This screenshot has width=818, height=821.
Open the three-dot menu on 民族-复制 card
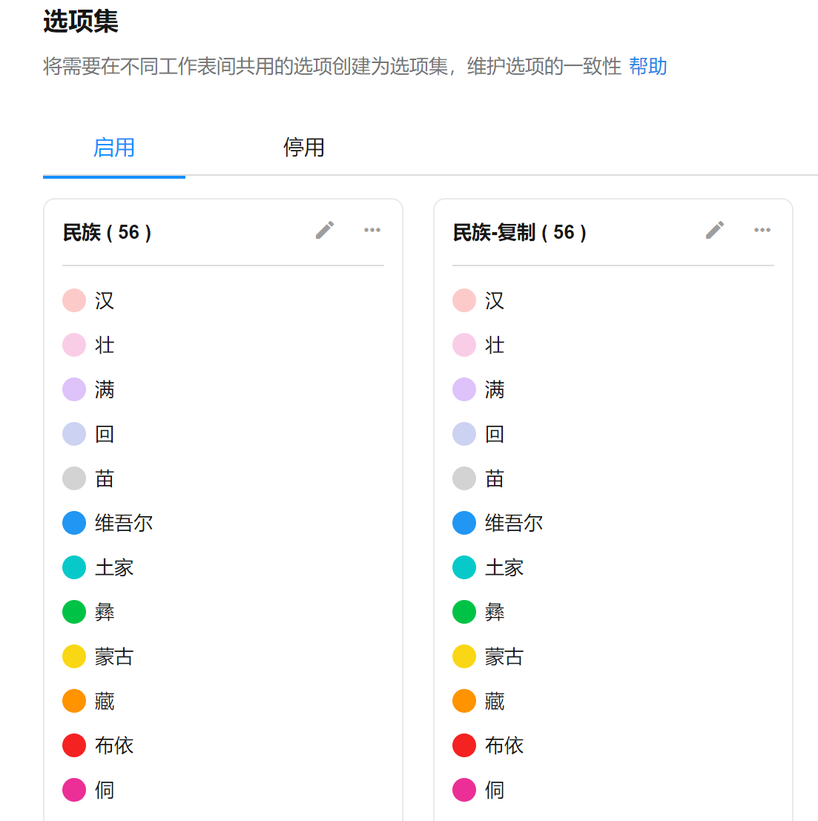tap(762, 230)
